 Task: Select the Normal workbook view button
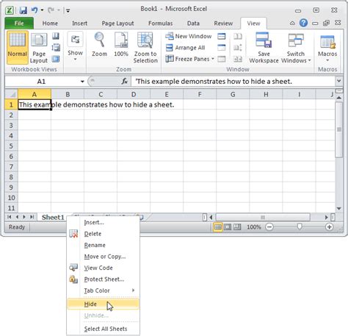[x=17, y=47]
